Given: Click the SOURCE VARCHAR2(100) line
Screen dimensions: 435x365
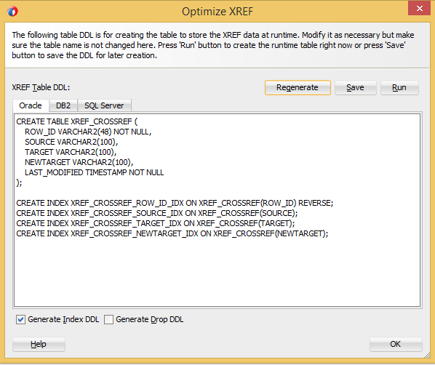Looking at the screenshot, I should point(71,142).
